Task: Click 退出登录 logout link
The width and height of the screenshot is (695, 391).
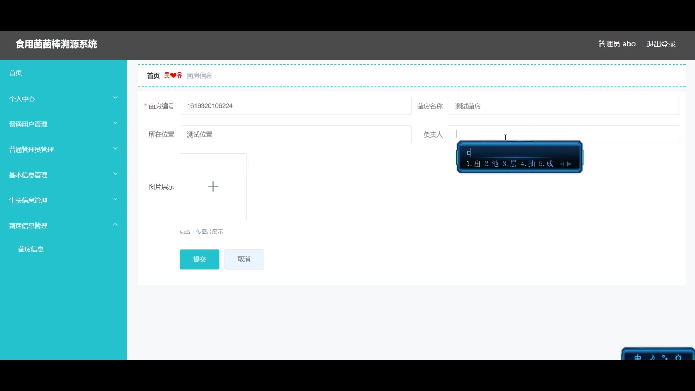Action: coord(661,44)
